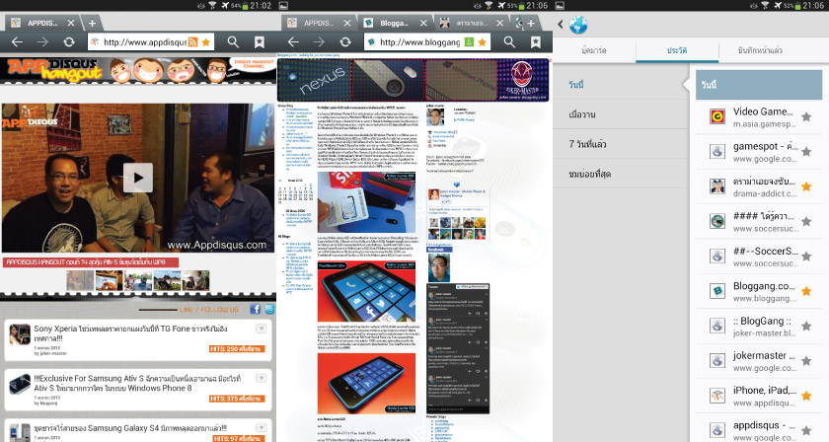829x442 pixels.
Task: Toggle star for Bloggang.co... history entry
Action: [806, 291]
